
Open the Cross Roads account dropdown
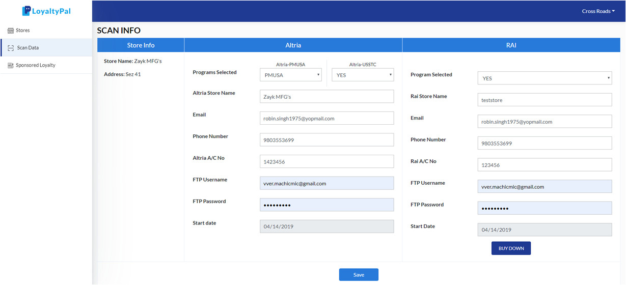pos(598,11)
